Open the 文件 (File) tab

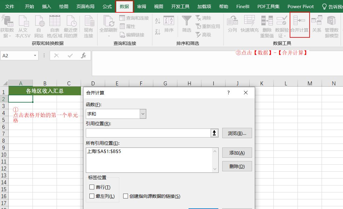[10, 7]
